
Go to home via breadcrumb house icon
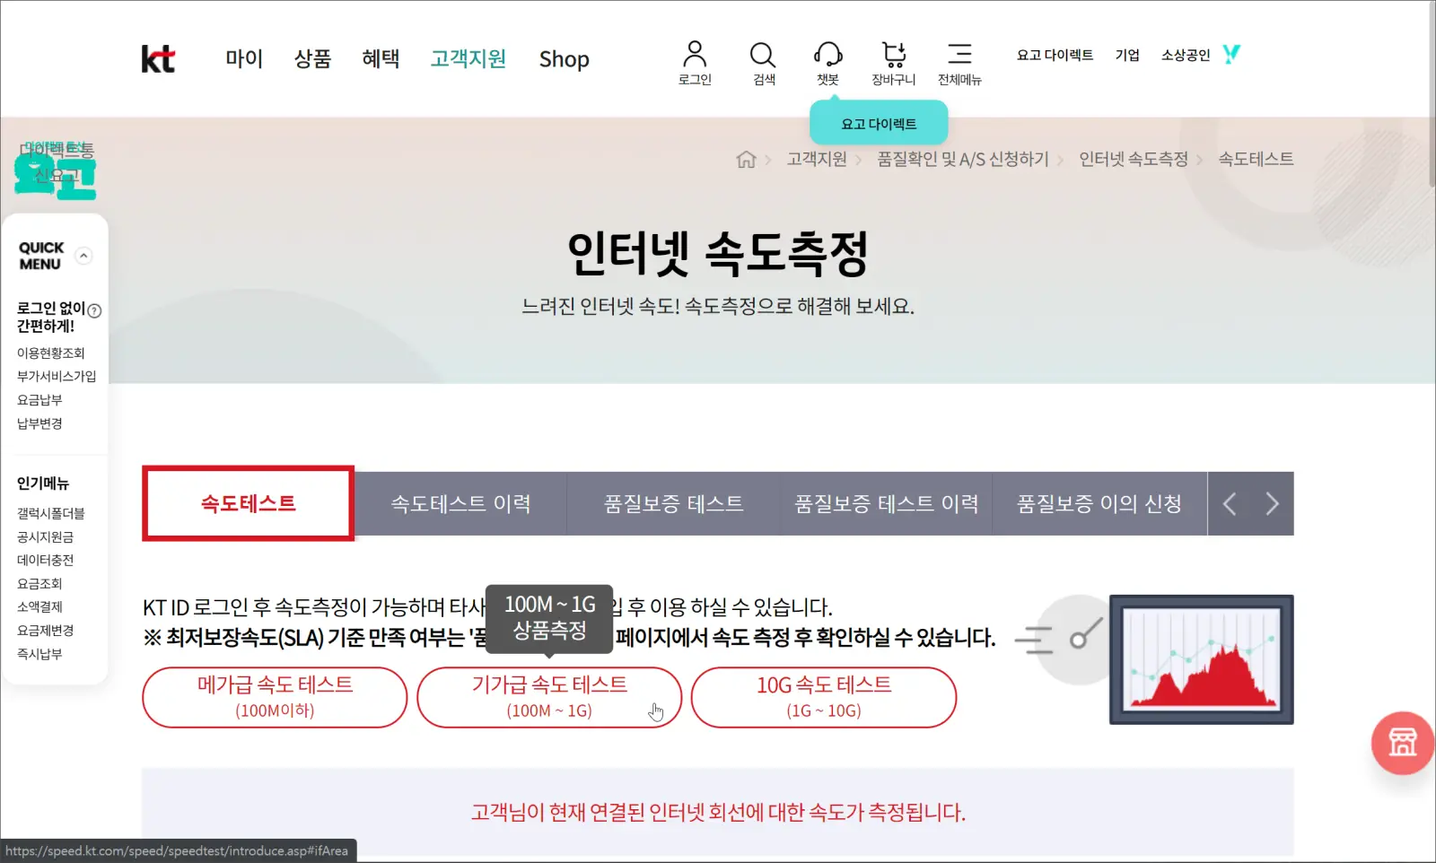pyautogui.click(x=746, y=160)
